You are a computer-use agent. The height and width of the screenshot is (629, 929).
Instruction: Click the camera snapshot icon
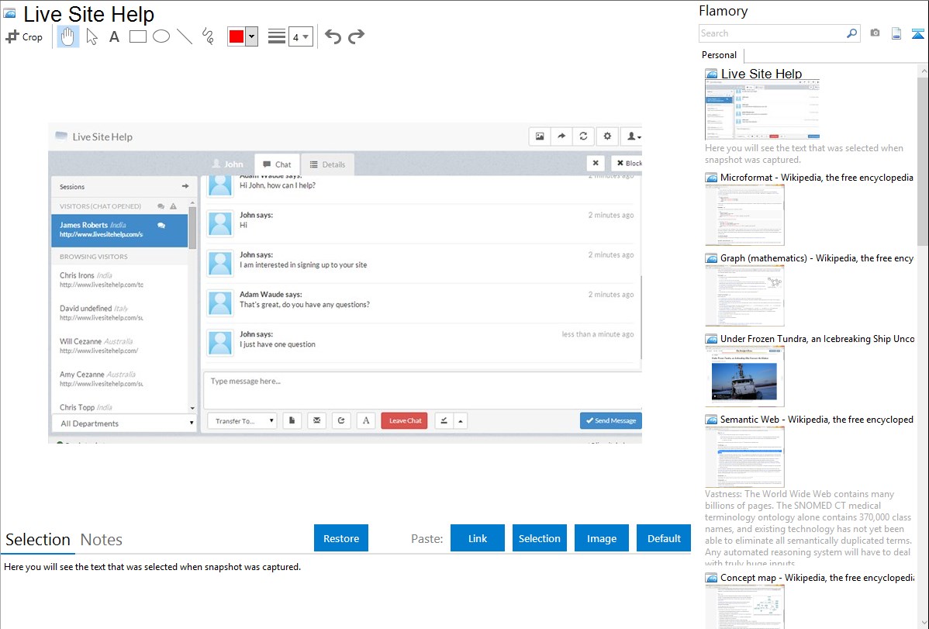click(x=875, y=33)
